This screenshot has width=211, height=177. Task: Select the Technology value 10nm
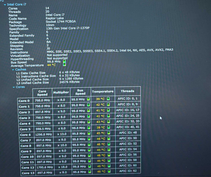(x=50, y=25)
